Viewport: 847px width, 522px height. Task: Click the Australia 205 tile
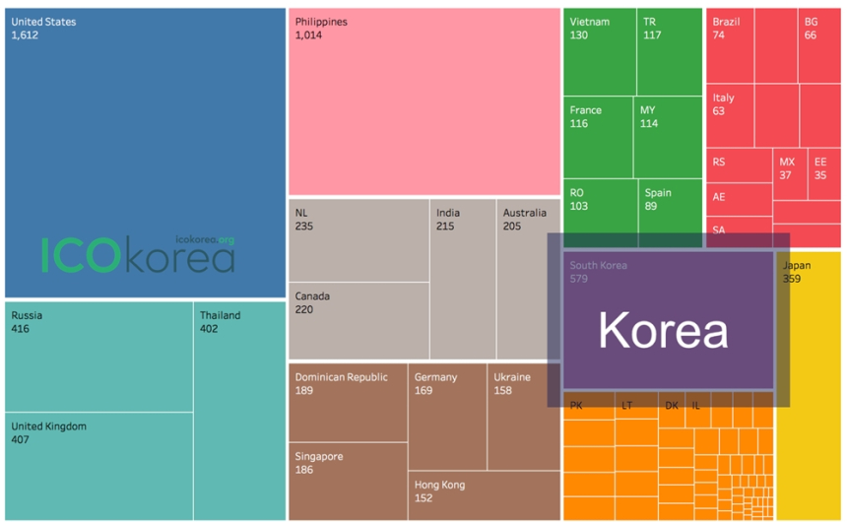(528, 280)
